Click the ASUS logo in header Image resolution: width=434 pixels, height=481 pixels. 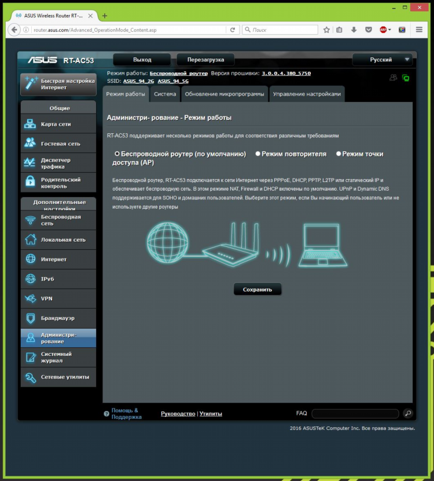tap(42, 60)
